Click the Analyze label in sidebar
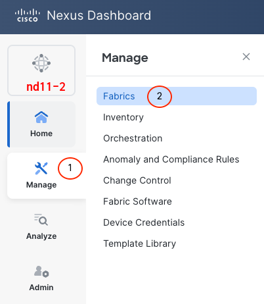Image resolution: width=264 pixels, height=304 pixels. (41, 236)
